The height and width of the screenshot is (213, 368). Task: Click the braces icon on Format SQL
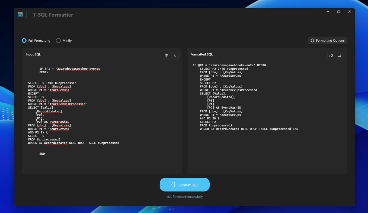click(173, 185)
